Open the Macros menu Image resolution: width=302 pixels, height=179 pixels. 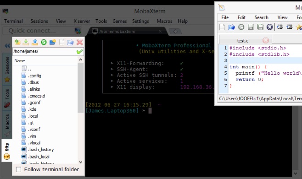164,21
